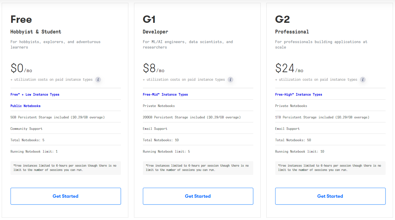Click info icon in G1 plan card
This screenshot has width=395, height=220.
click(230, 80)
